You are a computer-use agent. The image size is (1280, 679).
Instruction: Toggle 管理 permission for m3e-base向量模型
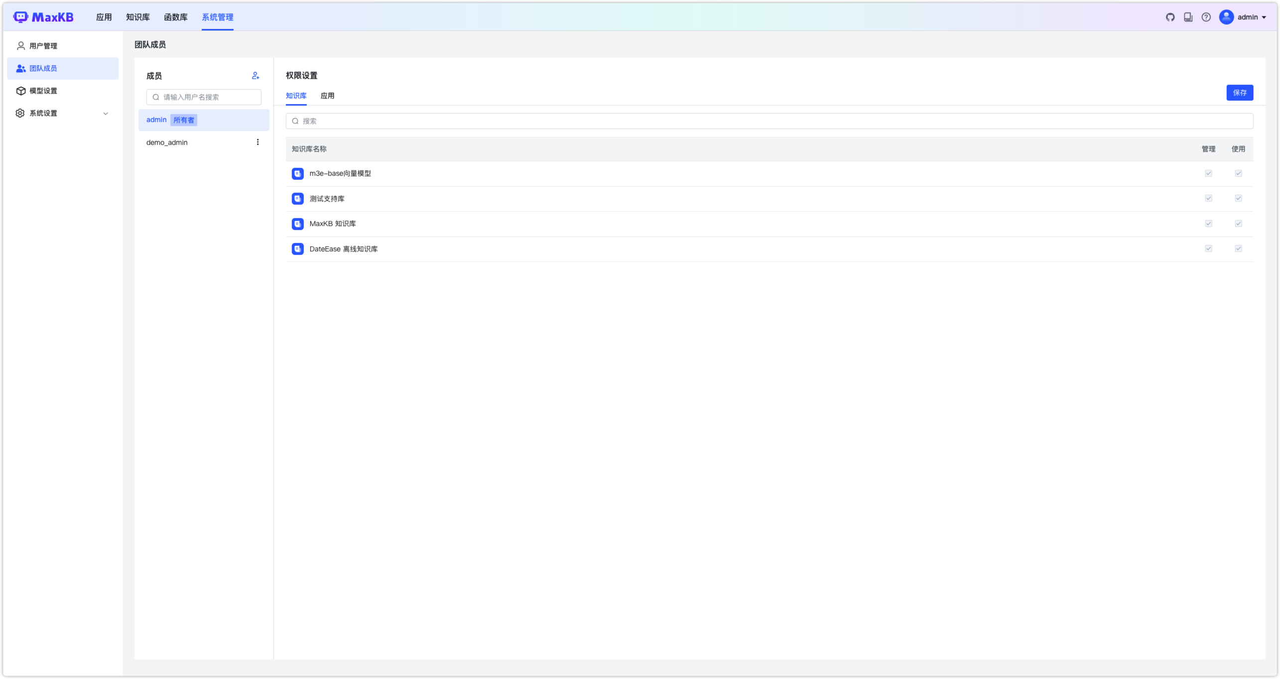click(1208, 173)
